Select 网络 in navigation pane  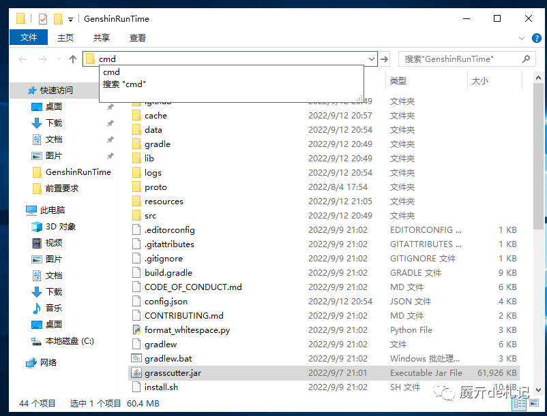48,362
